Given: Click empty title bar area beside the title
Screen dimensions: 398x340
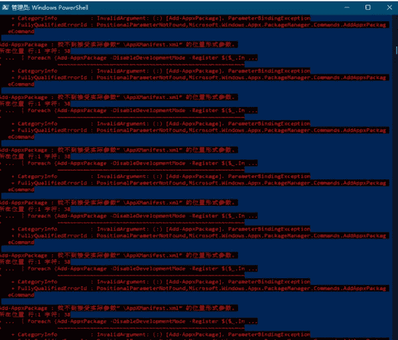Looking at the screenshot, I should (x=199, y=7).
